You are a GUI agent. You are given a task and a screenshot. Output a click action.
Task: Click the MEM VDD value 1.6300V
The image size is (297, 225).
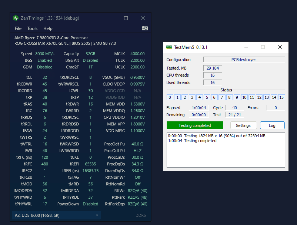point(137,104)
